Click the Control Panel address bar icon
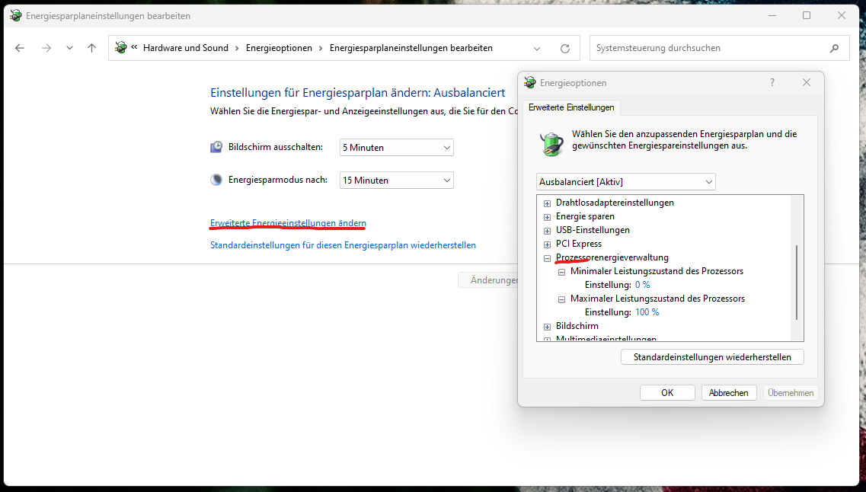The width and height of the screenshot is (866, 492). 121,48
